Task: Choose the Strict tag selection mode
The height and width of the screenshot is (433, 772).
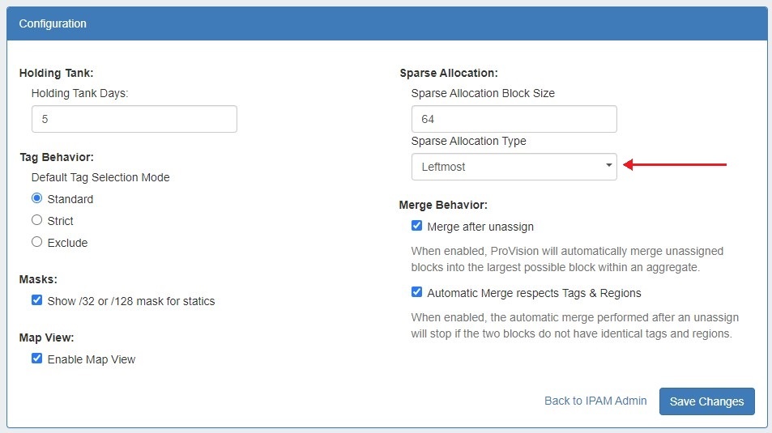Action: point(36,220)
